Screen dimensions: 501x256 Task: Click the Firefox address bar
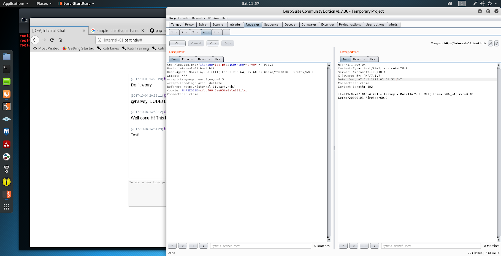[131, 40]
